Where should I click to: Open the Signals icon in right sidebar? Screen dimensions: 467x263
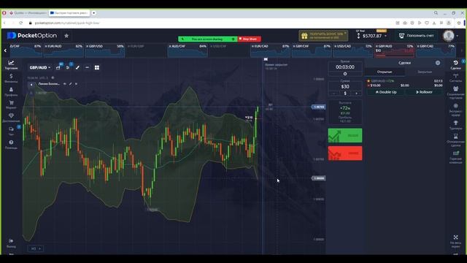tap(455, 78)
